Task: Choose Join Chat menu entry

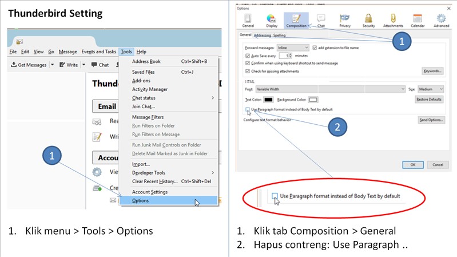Action: 169,106
